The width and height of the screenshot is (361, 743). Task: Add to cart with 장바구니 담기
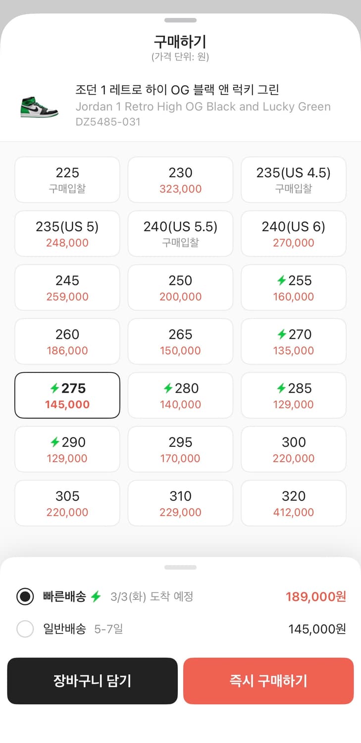[x=92, y=681]
